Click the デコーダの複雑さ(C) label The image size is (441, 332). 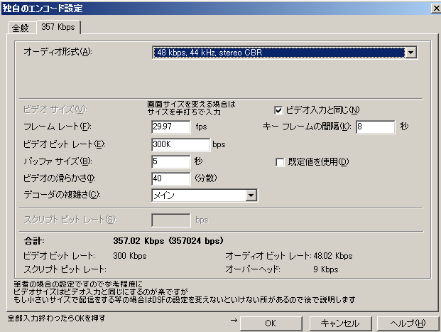(x=62, y=195)
